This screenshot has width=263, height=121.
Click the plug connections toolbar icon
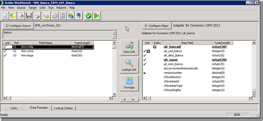click(x=47, y=16)
